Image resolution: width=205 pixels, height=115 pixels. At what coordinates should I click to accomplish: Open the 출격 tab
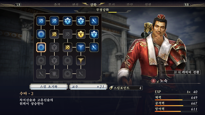[57, 5]
